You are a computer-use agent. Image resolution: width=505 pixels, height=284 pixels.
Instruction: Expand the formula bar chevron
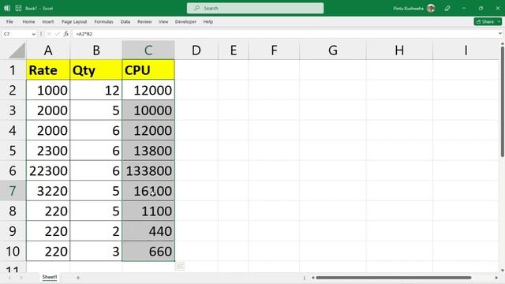(499, 33)
